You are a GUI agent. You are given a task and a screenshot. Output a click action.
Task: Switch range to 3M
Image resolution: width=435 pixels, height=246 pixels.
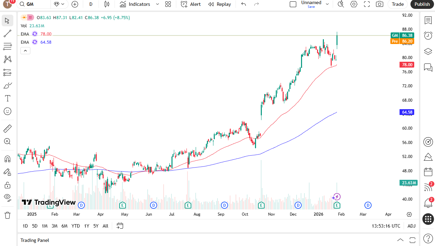[55, 226]
